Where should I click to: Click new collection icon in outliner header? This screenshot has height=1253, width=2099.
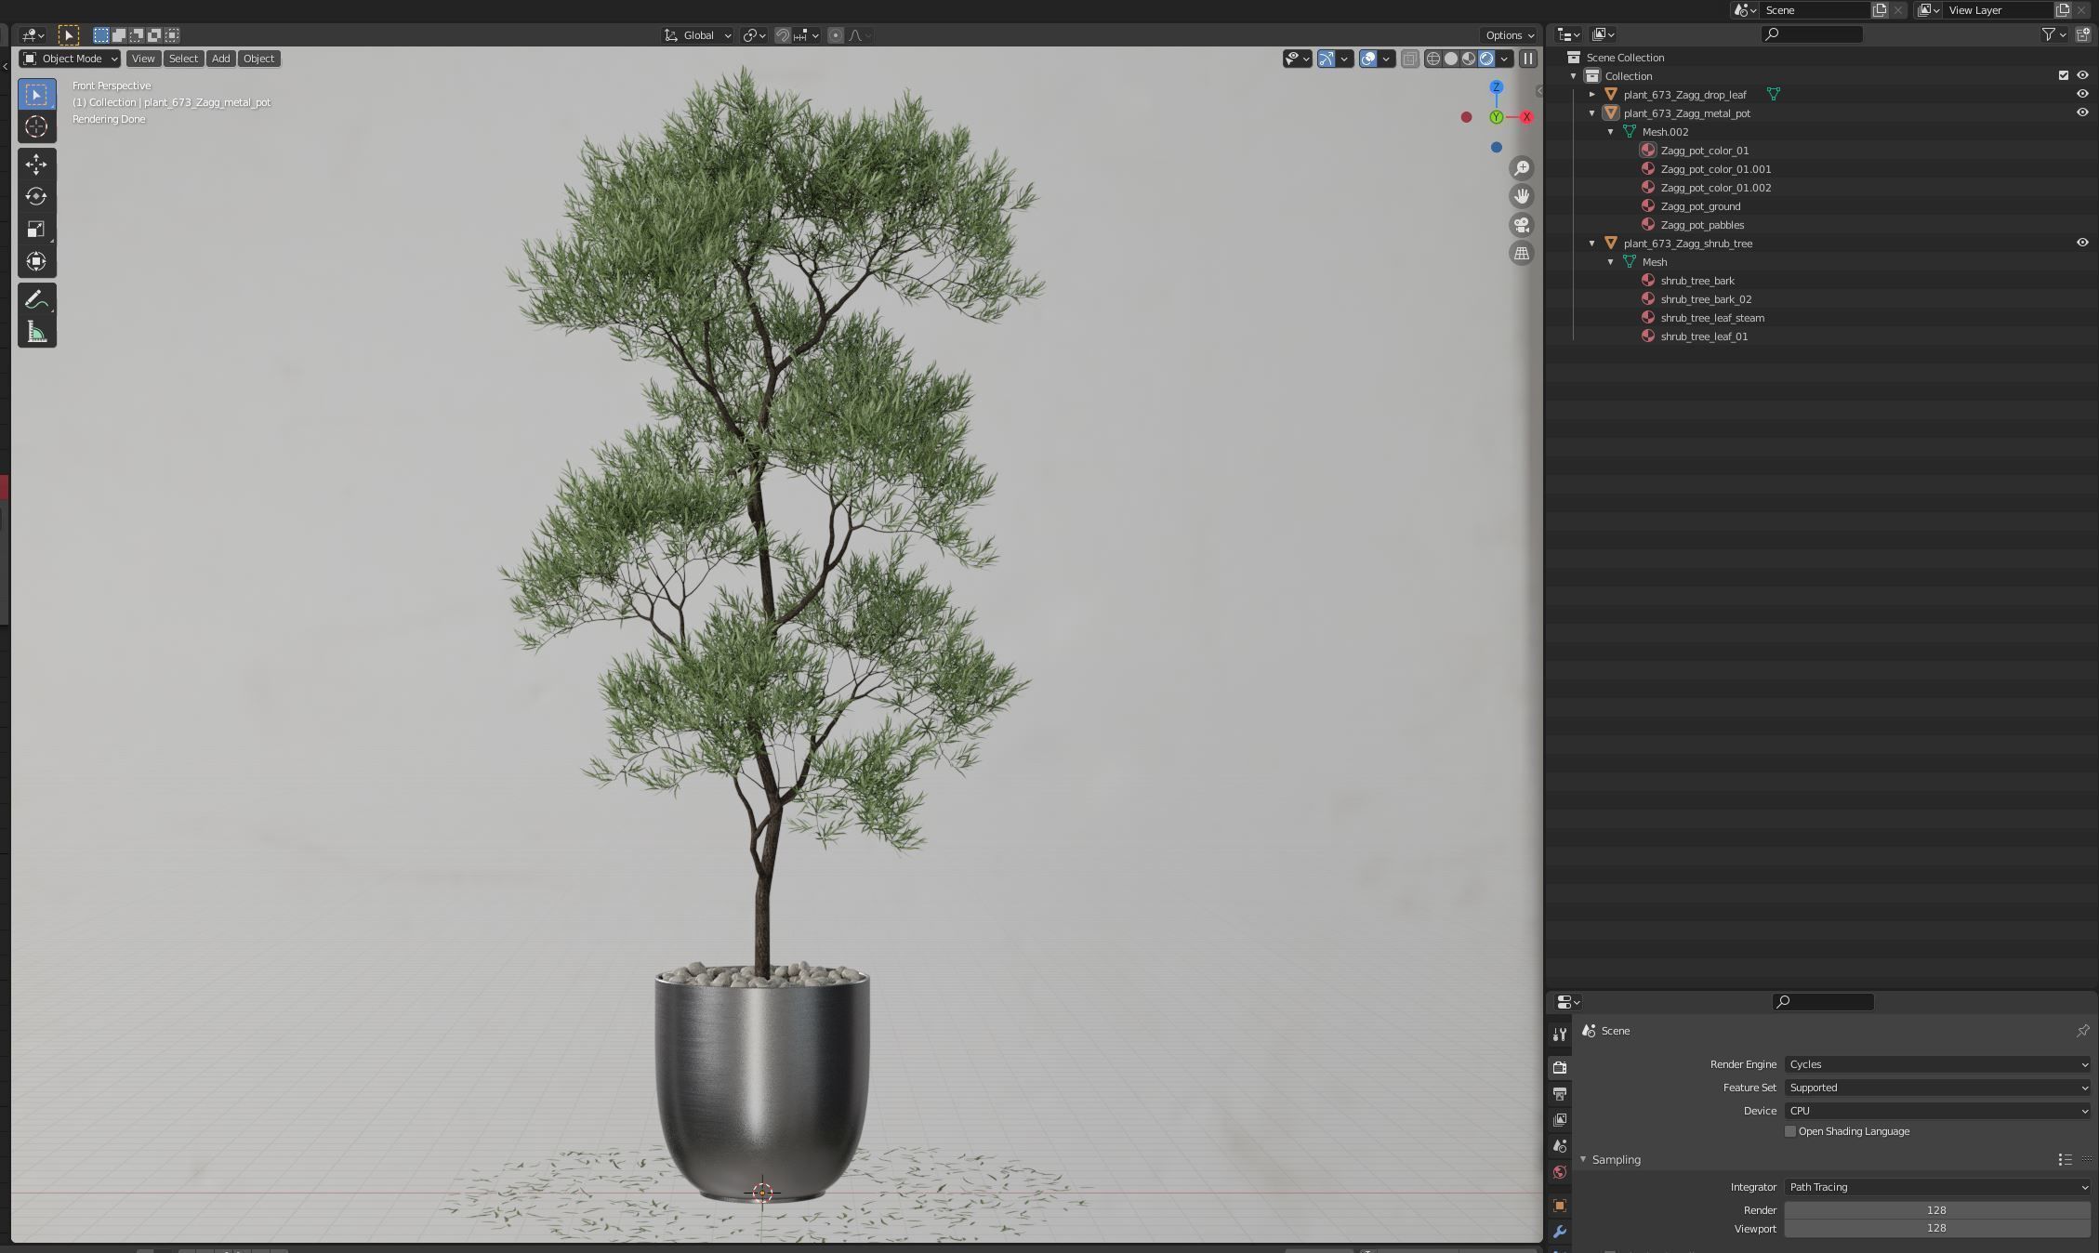pyautogui.click(x=2083, y=34)
